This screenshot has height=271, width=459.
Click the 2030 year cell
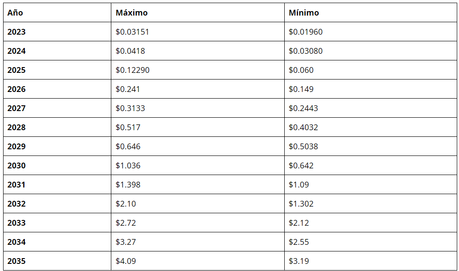point(16,166)
